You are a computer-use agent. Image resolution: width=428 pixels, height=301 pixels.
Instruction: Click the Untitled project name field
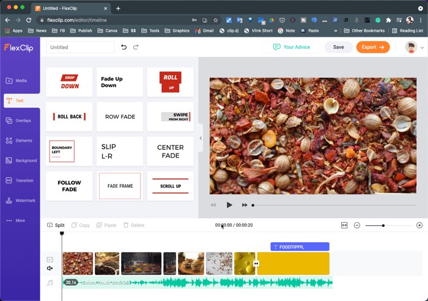point(80,47)
